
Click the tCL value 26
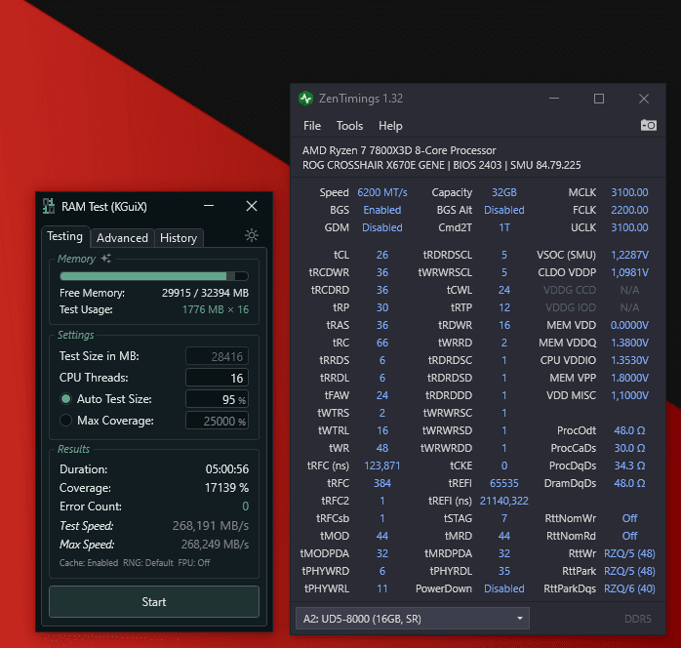tap(382, 255)
